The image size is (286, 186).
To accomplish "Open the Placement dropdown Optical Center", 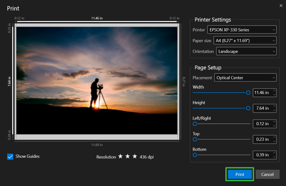I will pos(245,78).
